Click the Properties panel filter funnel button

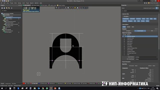156,8
